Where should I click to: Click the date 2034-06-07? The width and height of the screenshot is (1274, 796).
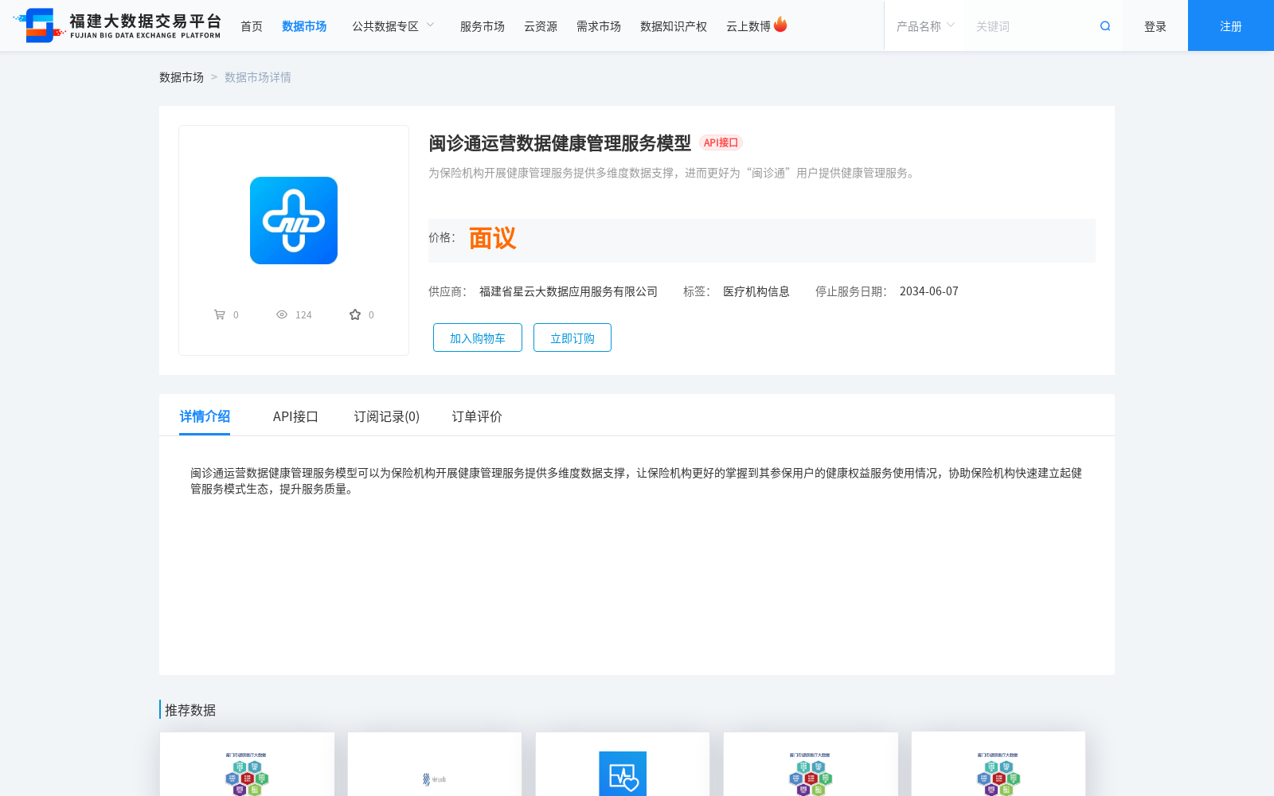pyautogui.click(x=929, y=291)
